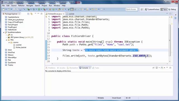This screenshot has width=179, height=101.
Task: Open the Tasks view tab
Action: (96, 68)
